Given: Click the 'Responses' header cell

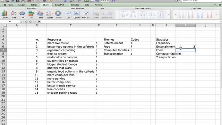Looking at the screenshot, I should [71, 40].
